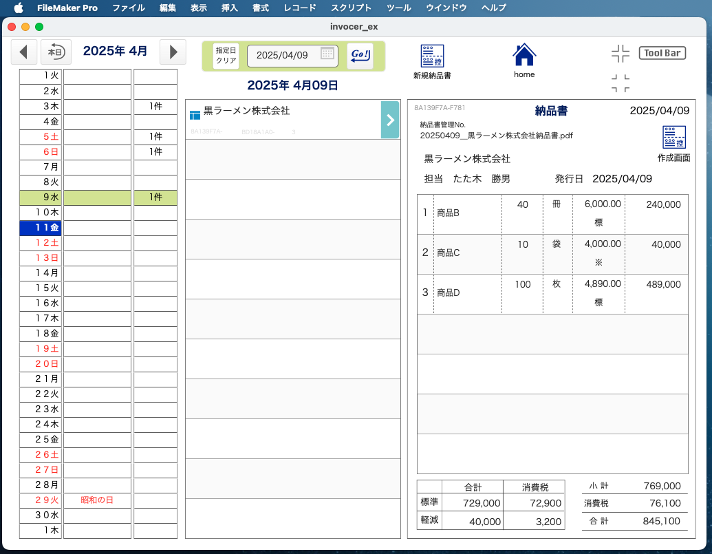Click the expand corners icon
The height and width of the screenshot is (554, 712).
(x=620, y=83)
